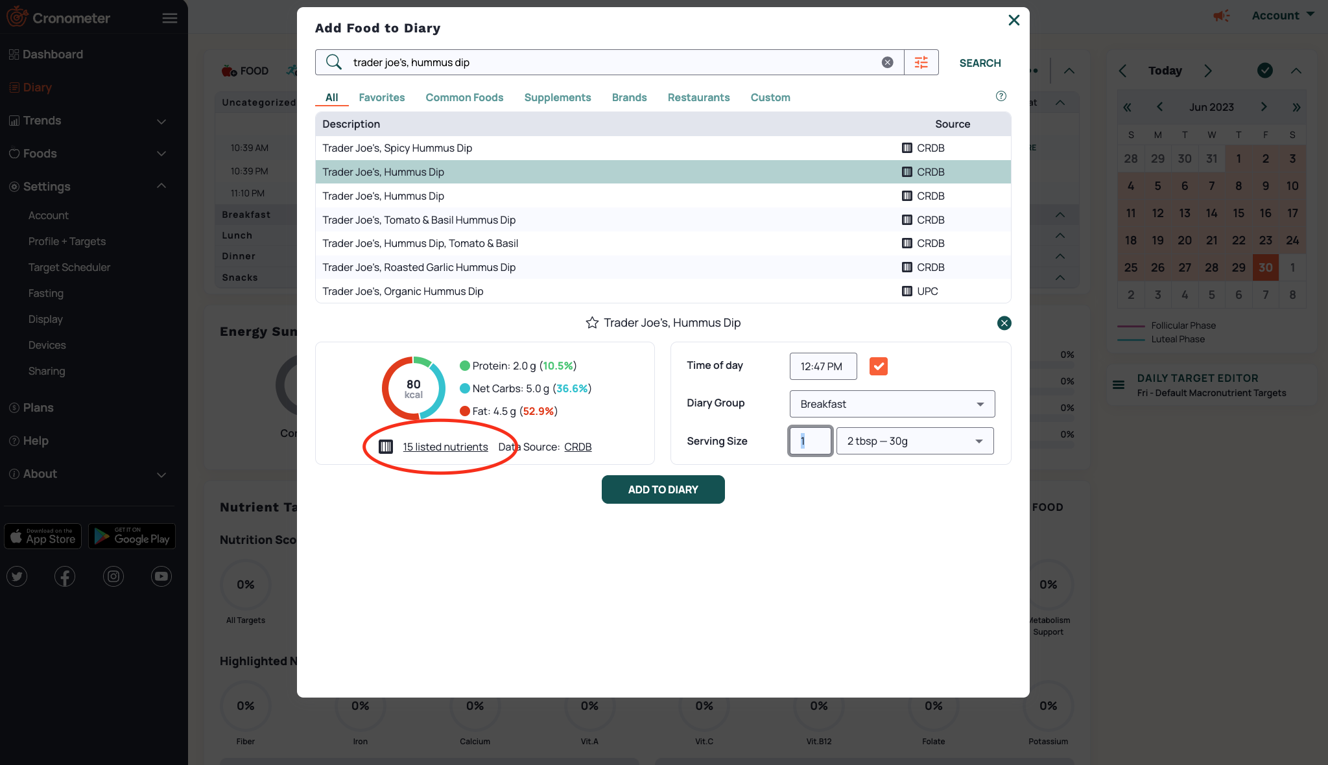The height and width of the screenshot is (765, 1328).
Task: Open announcements megaphone icon
Action: coord(1222,16)
